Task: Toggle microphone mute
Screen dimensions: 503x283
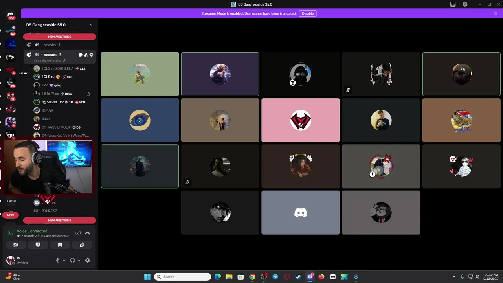Action: pyautogui.click(x=58, y=260)
